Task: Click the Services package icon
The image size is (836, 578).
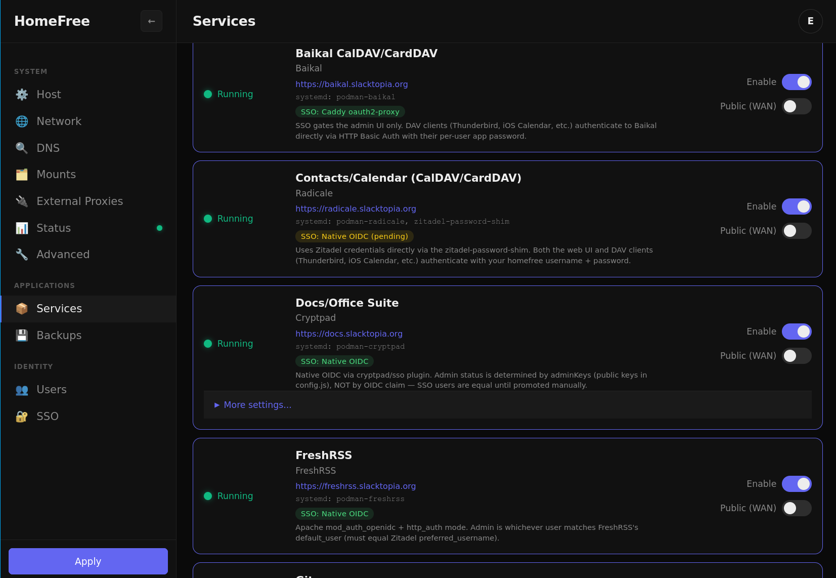Action: [x=22, y=309]
